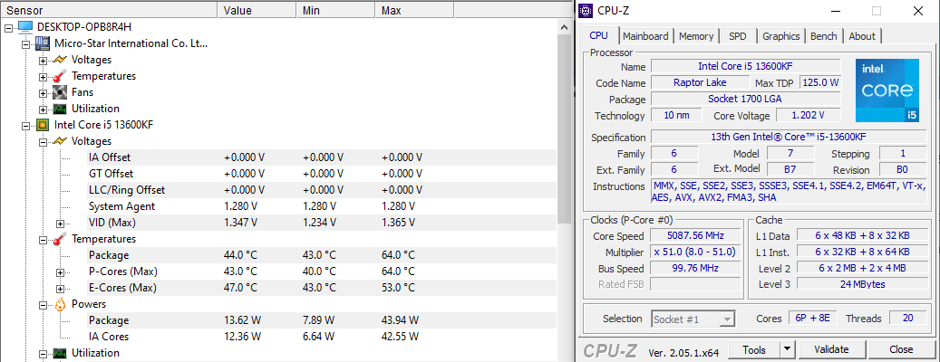Open the Memory tab

click(x=696, y=36)
